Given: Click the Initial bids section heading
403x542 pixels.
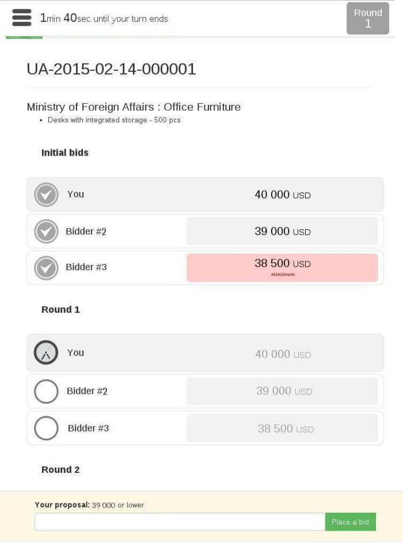Looking at the screenshot, I should point(65,153).
